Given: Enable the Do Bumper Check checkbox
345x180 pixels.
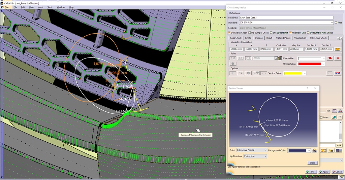Looking at the screenshot, I should tap(250, 33).
